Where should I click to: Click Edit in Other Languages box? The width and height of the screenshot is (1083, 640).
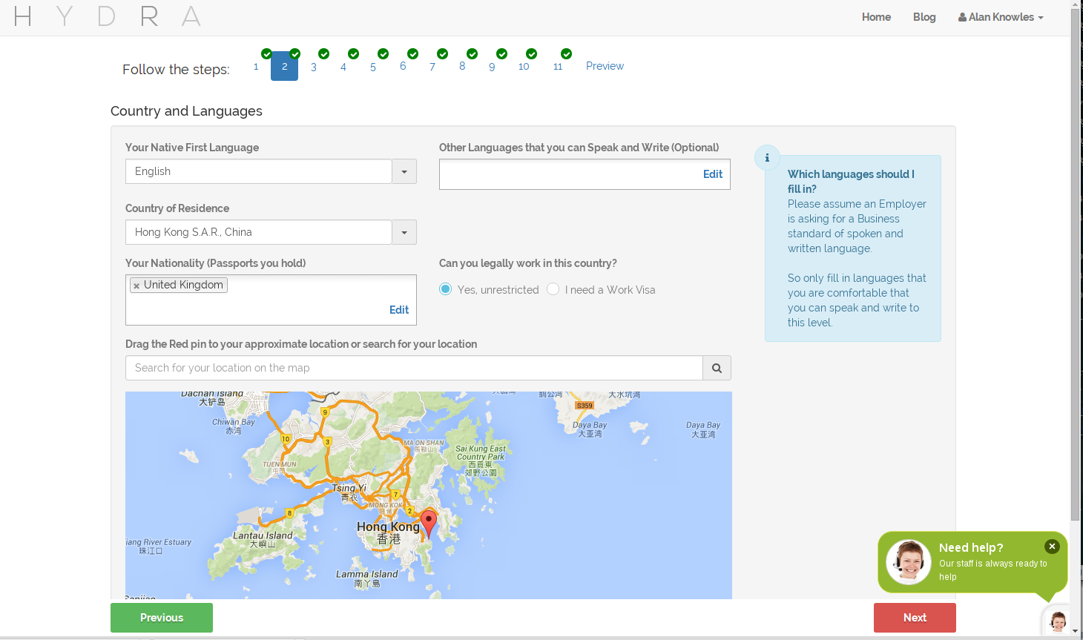click(713, 174)
